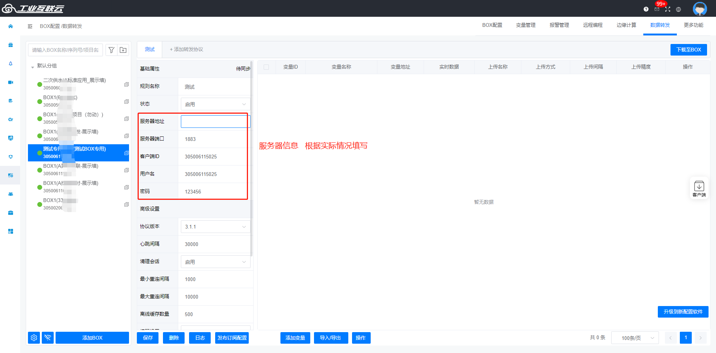
Task: Click the bell alarm icon in sidebar
Action: coord(10,64)
